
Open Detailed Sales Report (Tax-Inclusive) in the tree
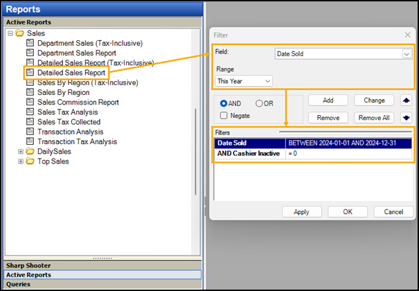click(96, 63)
